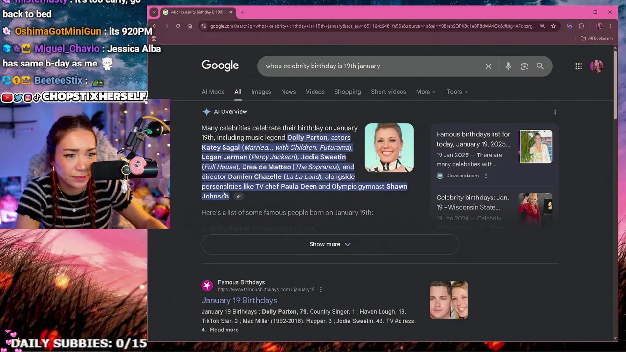Image resolution: width=626 pixels, height=352 pixels.
Task: Open the Famous Birthdays star site icon
Action: pos(207,286)
